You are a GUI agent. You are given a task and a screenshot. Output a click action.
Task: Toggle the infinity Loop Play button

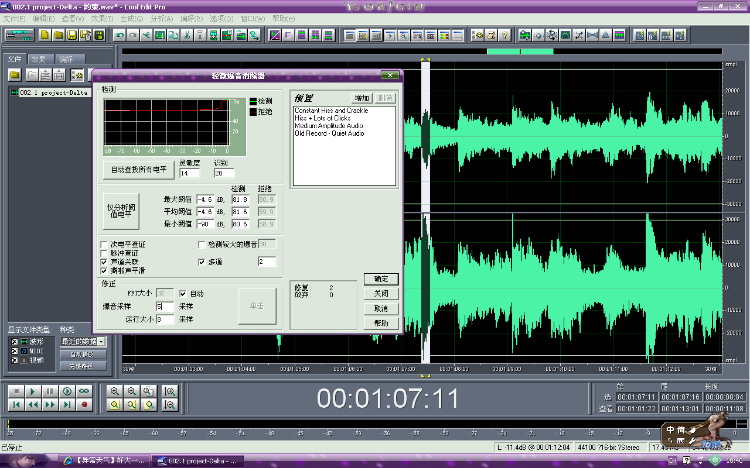click(x=84, y=391)
